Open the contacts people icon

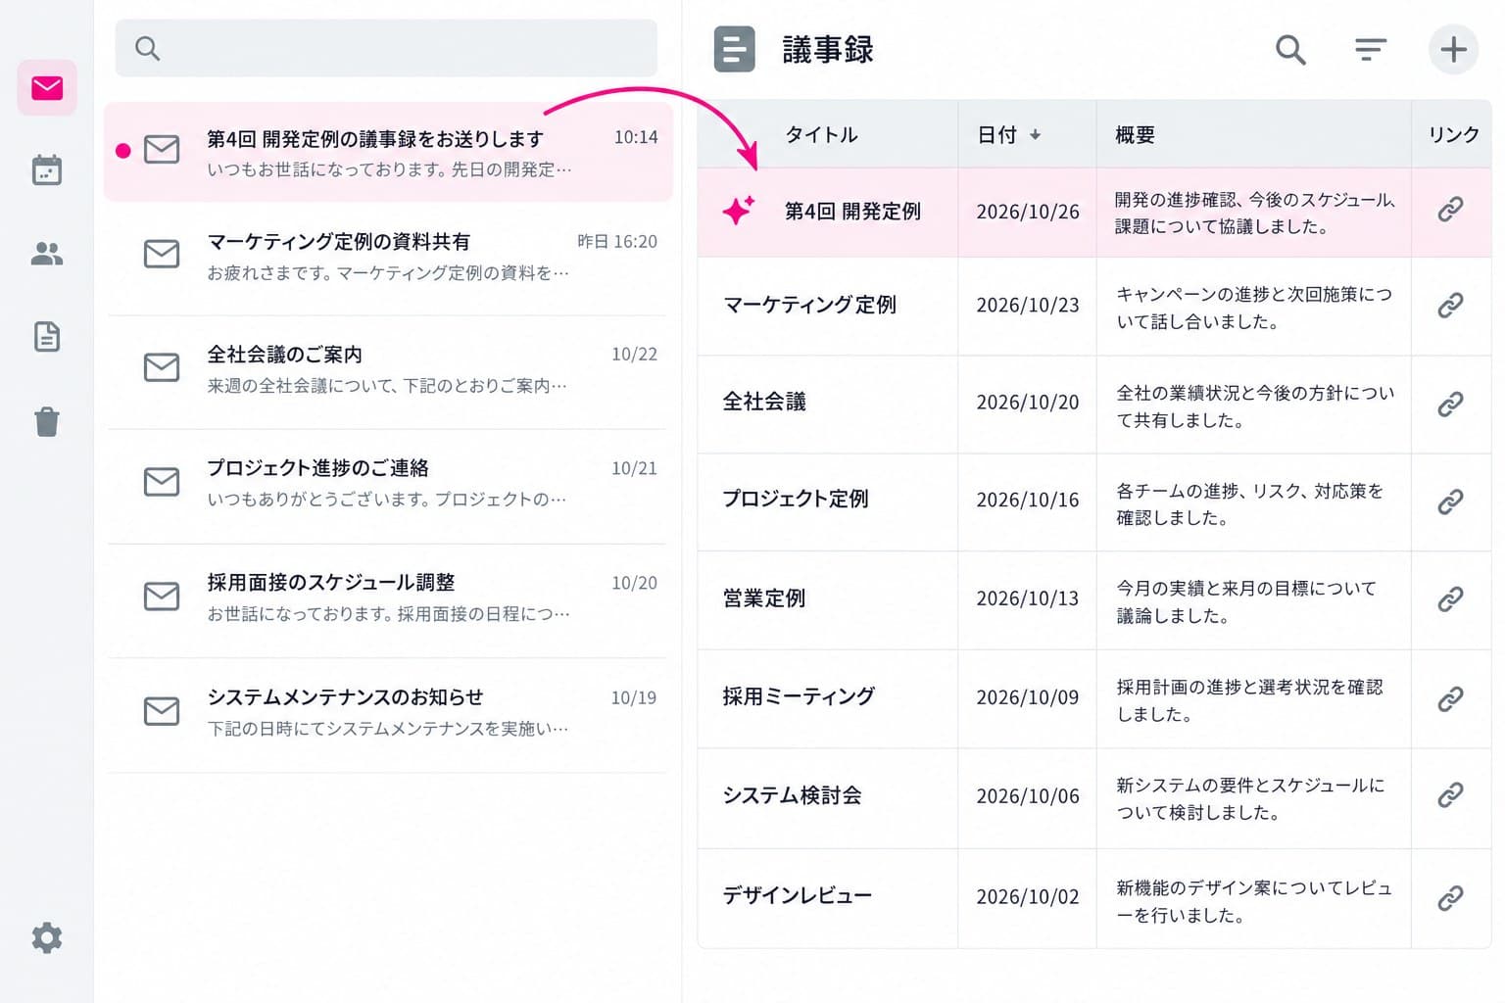click(x=47, y=255)
